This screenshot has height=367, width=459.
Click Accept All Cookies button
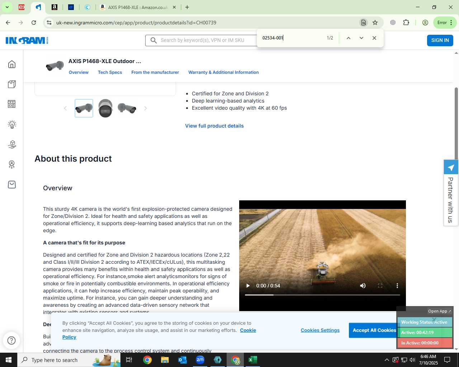[x=374, y=330]
